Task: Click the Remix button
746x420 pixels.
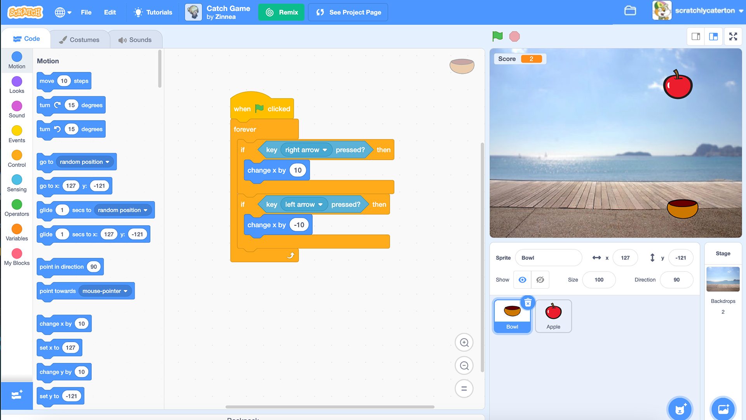Action: point(282,12)
